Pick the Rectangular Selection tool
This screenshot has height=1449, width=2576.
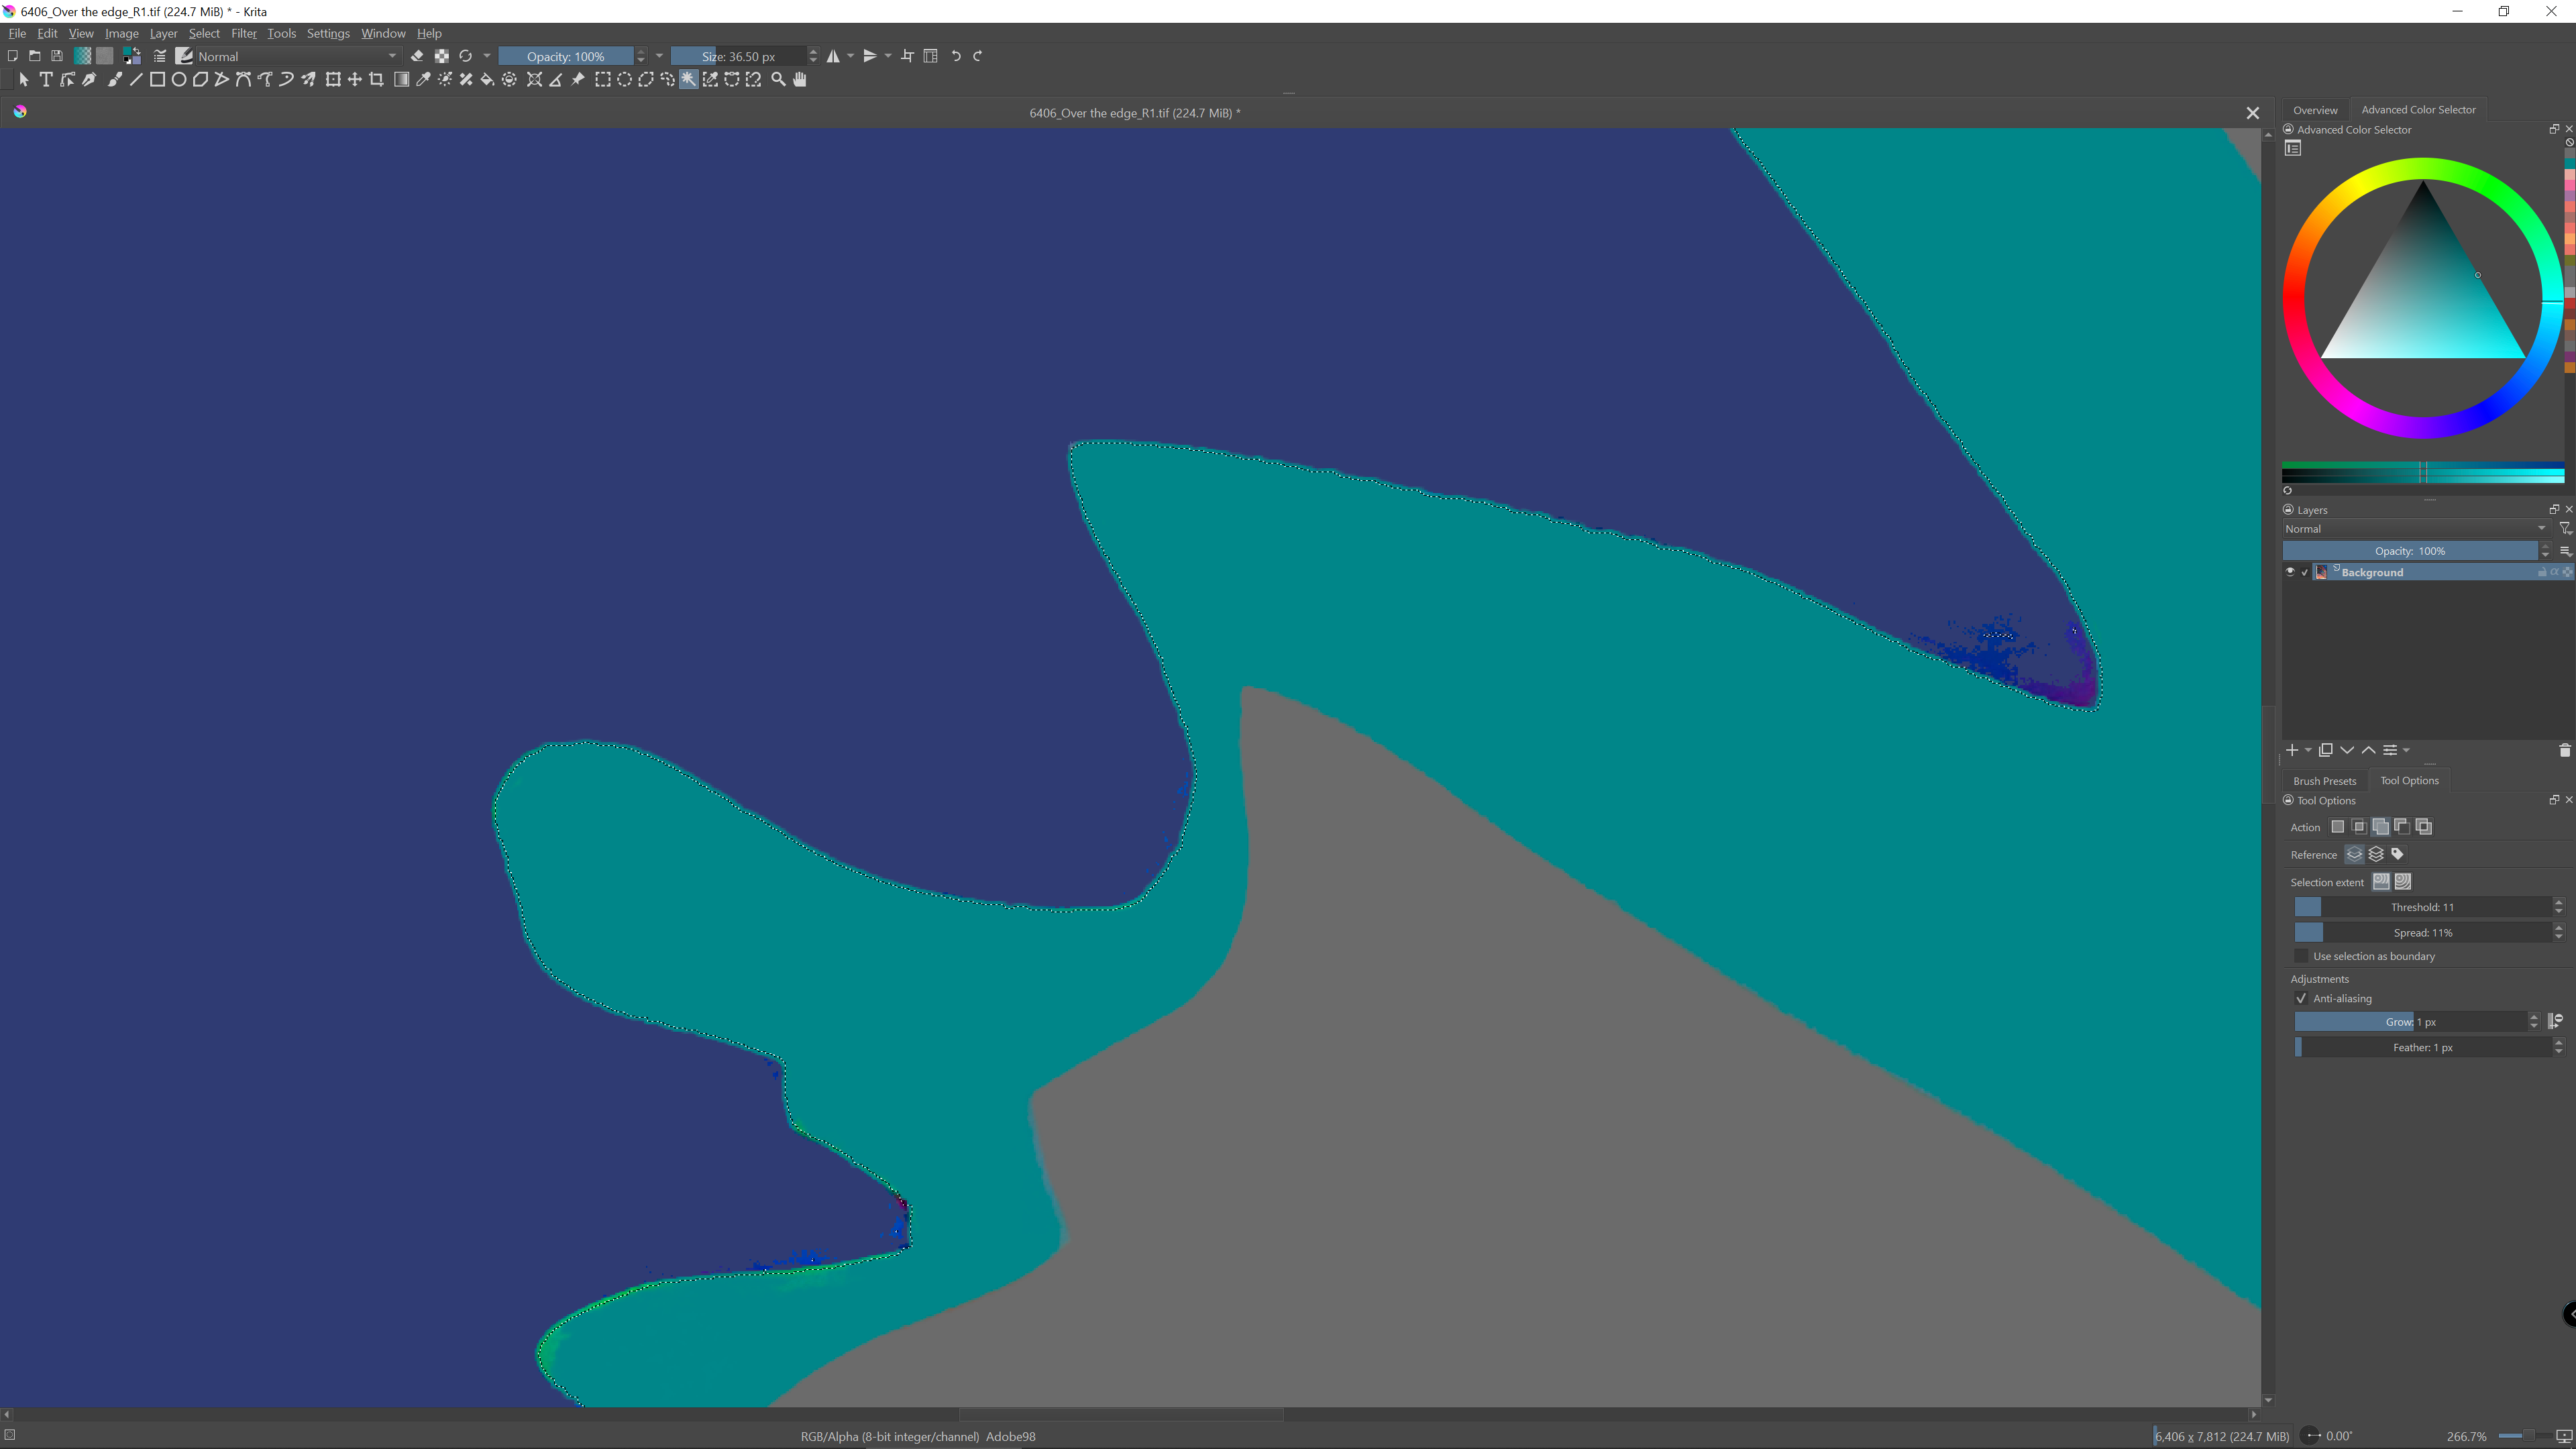click(x=602, y=80)
